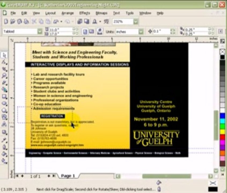Viewport: 227px width, 193px height.
Task: Select the Rectangle tool
Action: (x=4, y=97)
